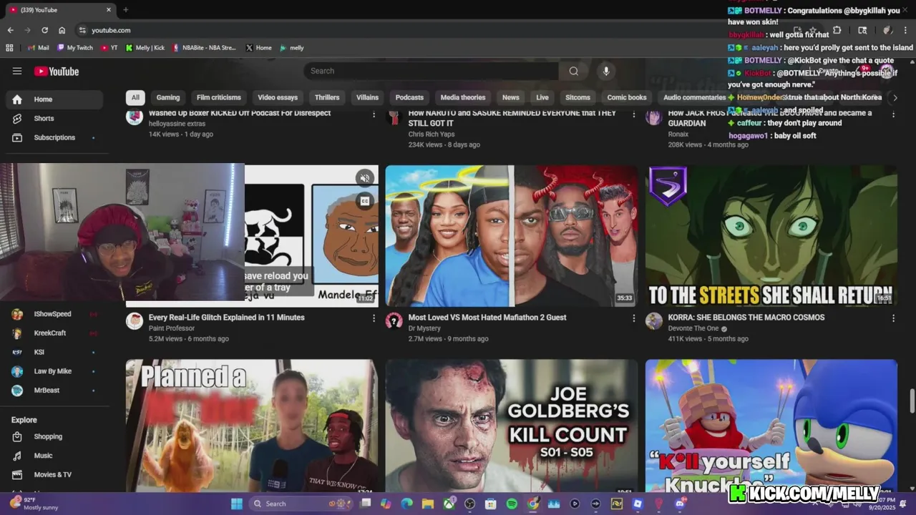Click the browser address bar
The height and width of the screenshot is (515, 916).
tap(429, 30)
